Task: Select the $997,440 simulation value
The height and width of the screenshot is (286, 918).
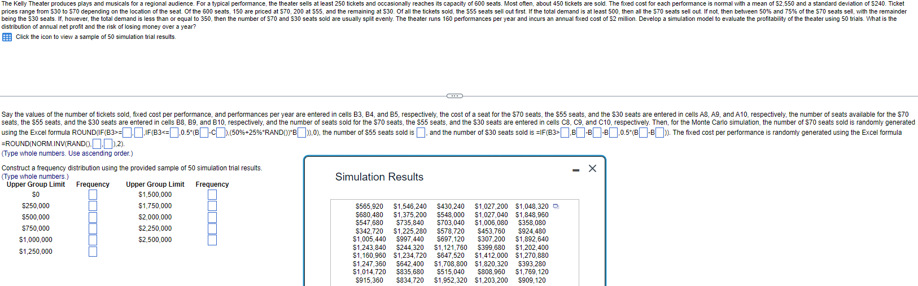Action: coord(410,239)
